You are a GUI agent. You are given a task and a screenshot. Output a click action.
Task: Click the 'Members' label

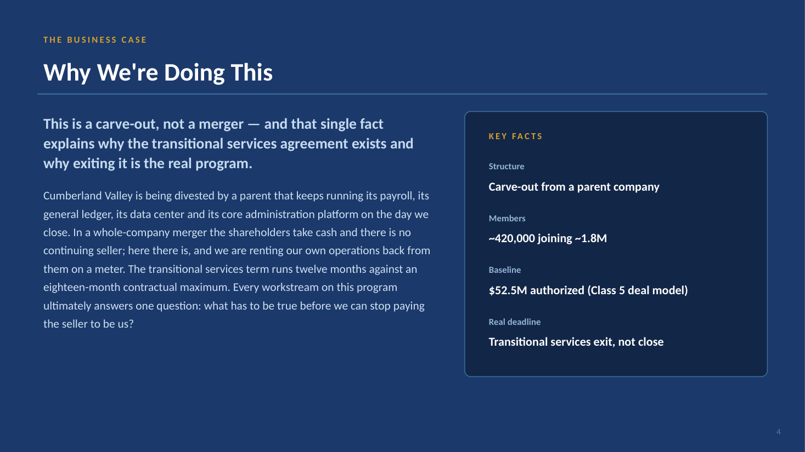coord(507,218)
